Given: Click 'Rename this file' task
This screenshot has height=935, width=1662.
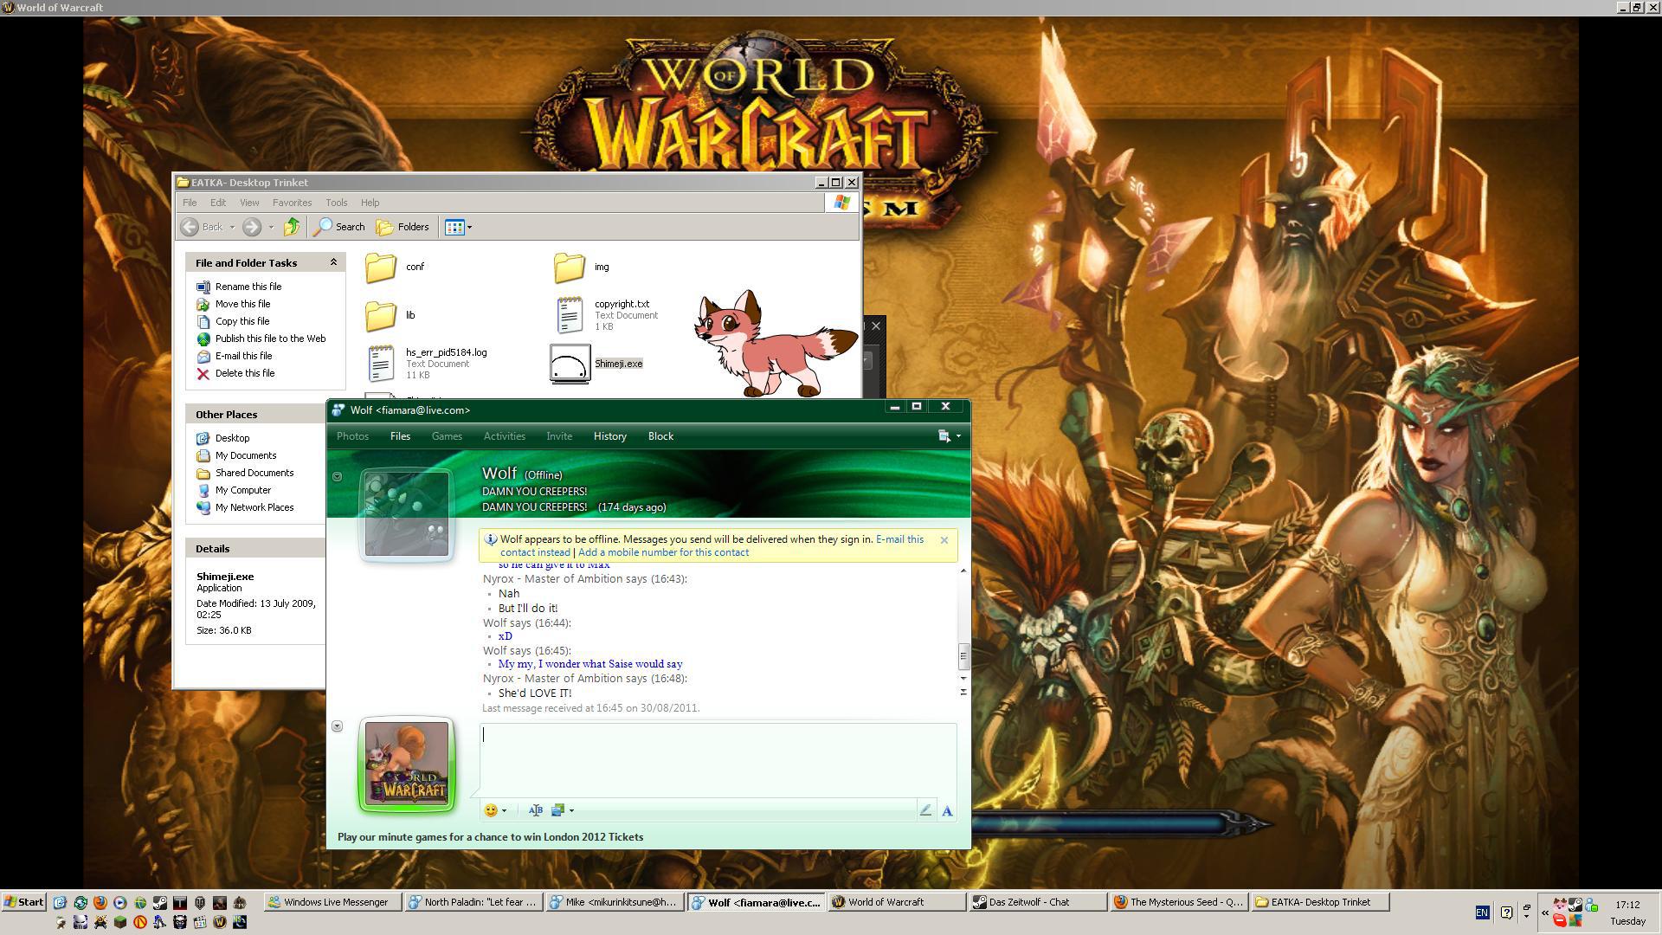Looking at the screenshot, I should [239, 287].
